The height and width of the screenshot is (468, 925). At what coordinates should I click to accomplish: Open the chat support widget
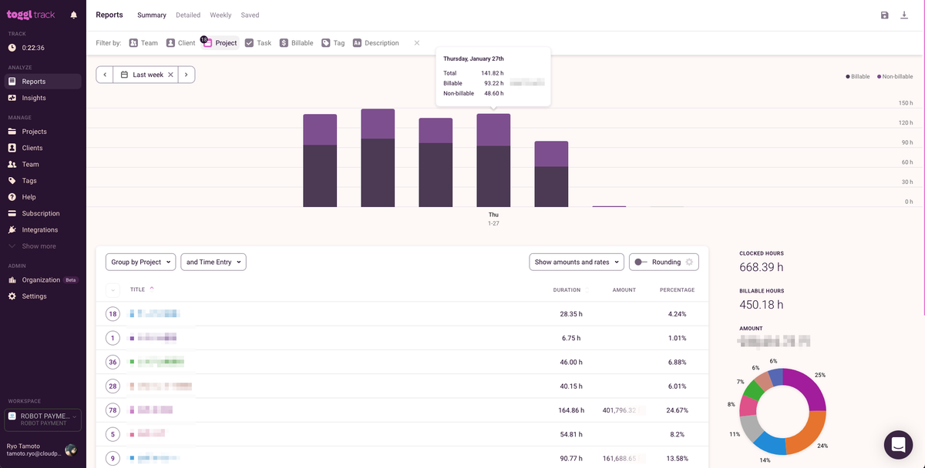click(898, 444)
